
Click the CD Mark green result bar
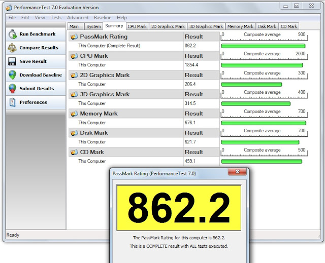[x=262, y=161]
